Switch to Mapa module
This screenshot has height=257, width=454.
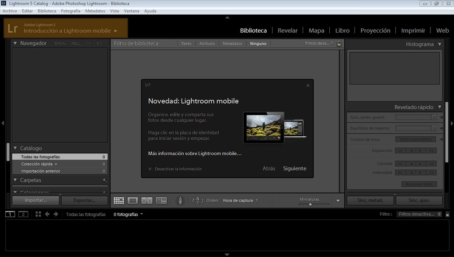(x=316, y=31)
